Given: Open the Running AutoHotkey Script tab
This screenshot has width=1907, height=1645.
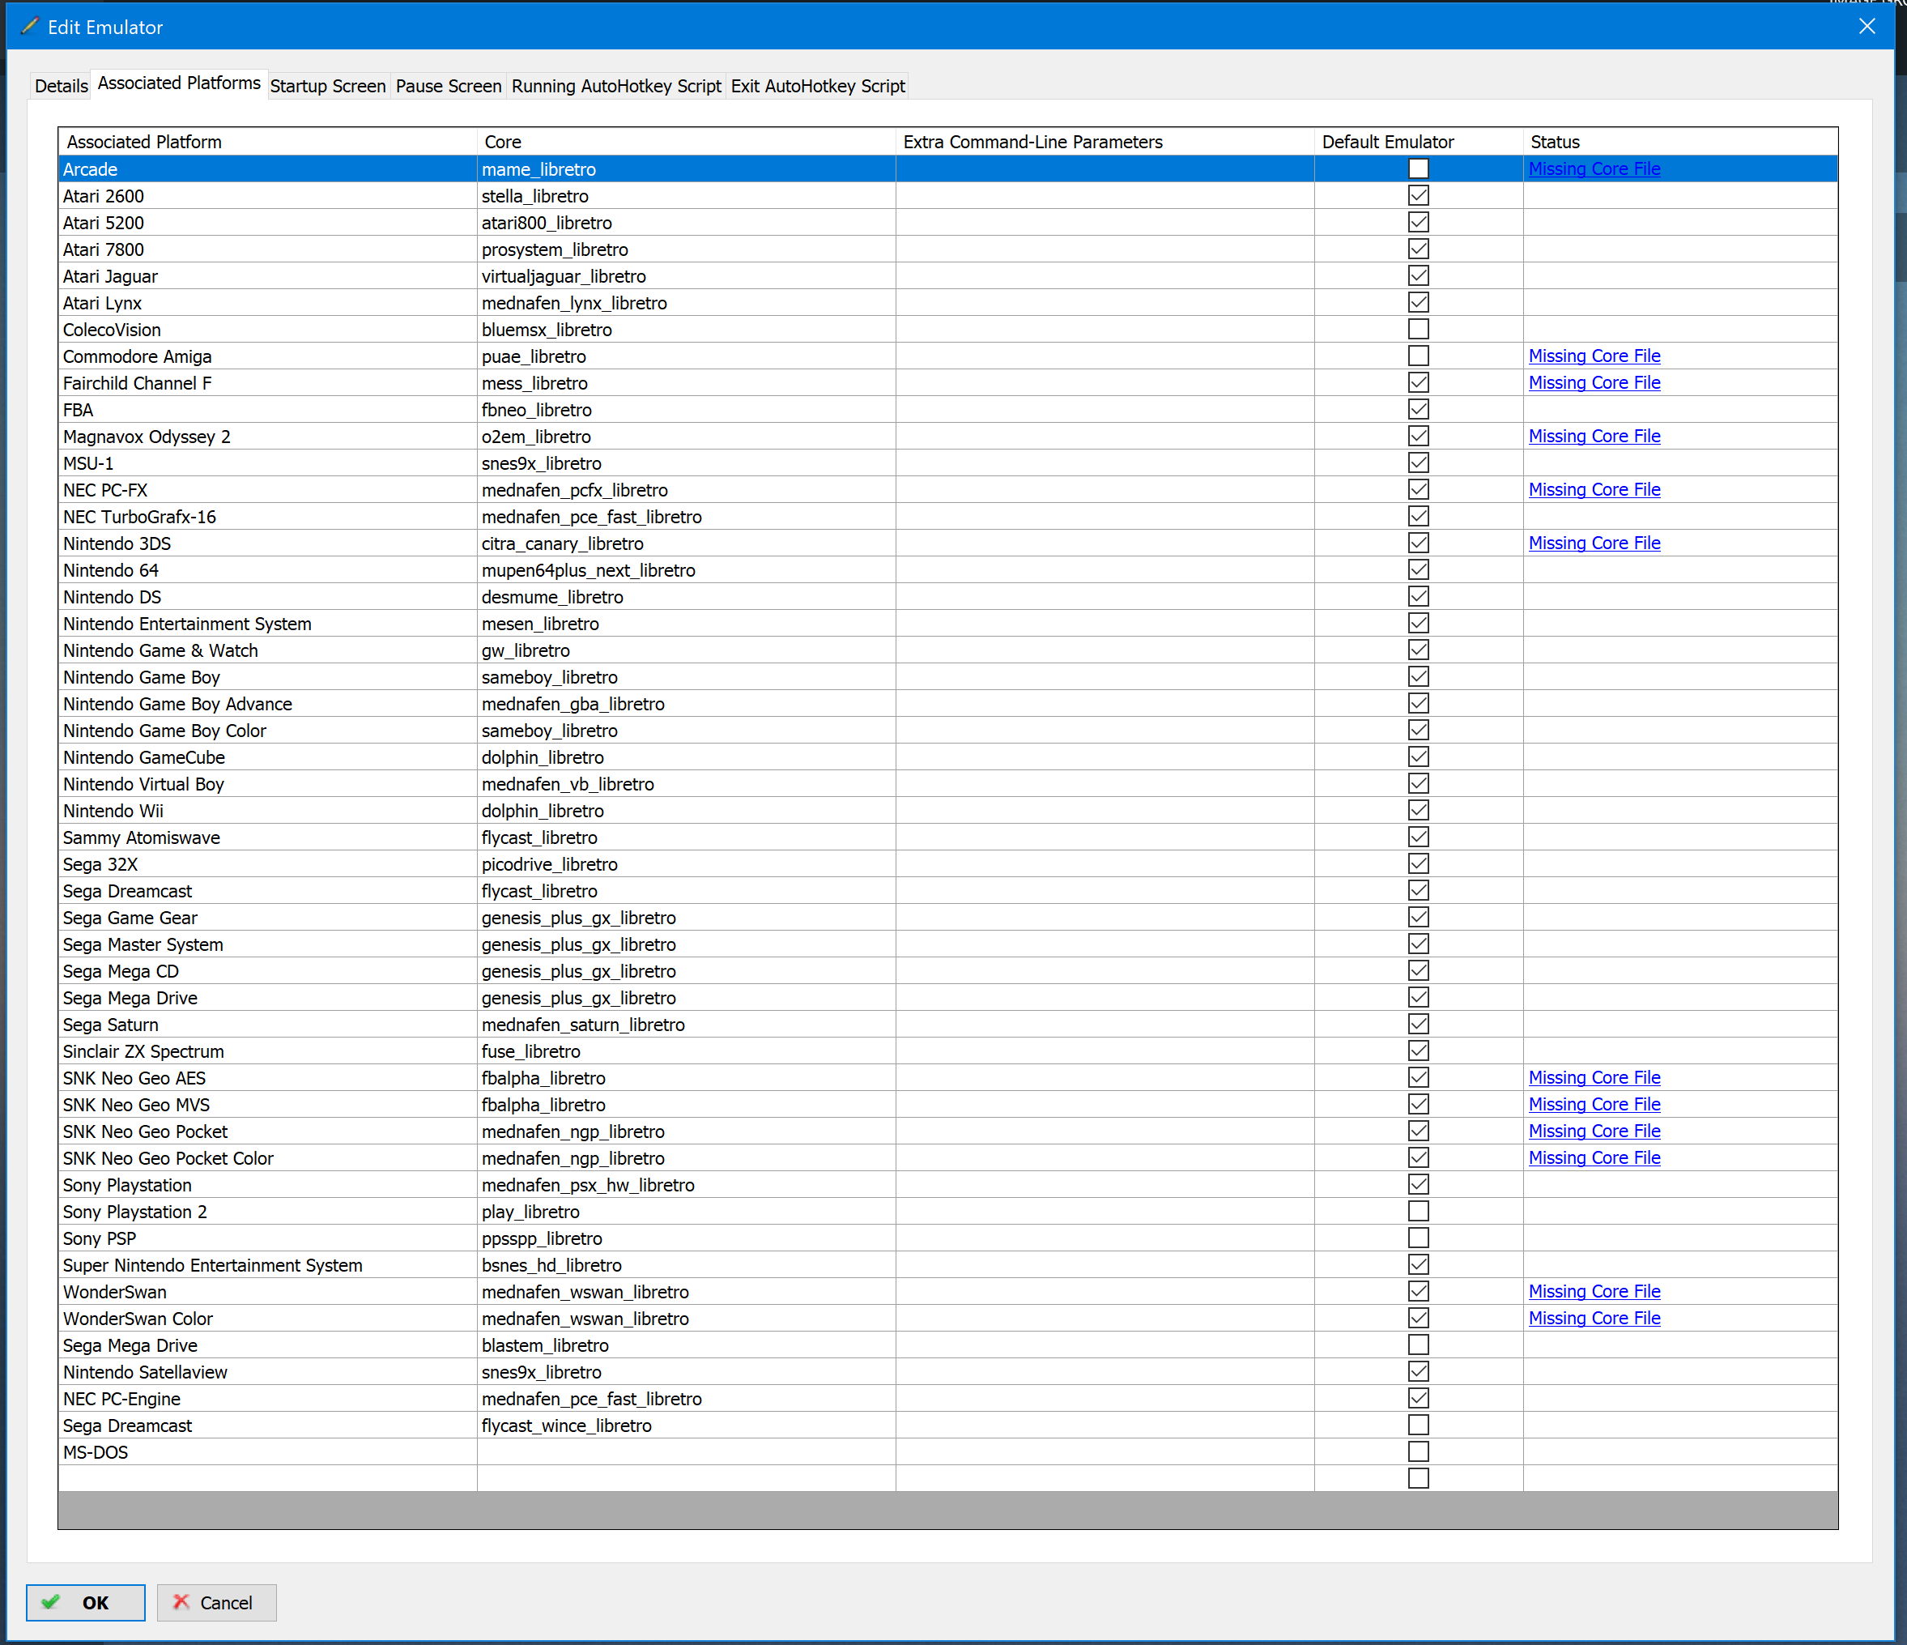Looking at the screenshot, I should point(615,86).
